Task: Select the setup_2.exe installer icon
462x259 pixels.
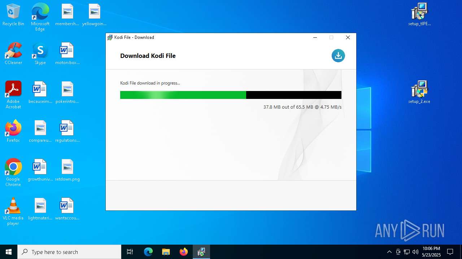Action: 419,93
